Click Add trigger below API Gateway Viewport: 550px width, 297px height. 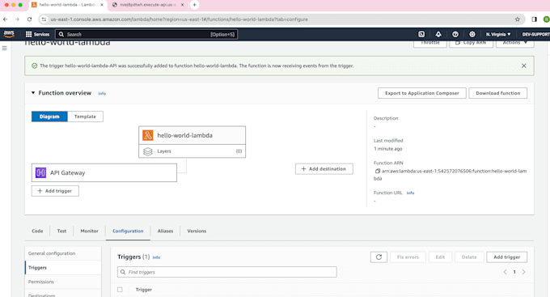[x=55, y=191]
